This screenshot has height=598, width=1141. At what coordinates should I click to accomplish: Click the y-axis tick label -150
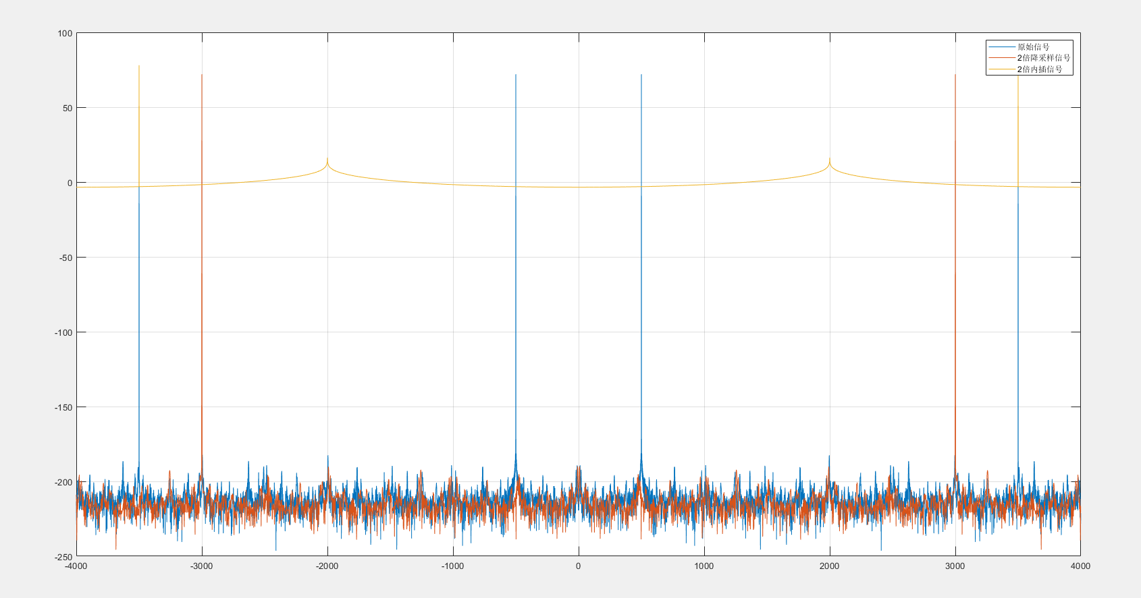click(63, 407)
